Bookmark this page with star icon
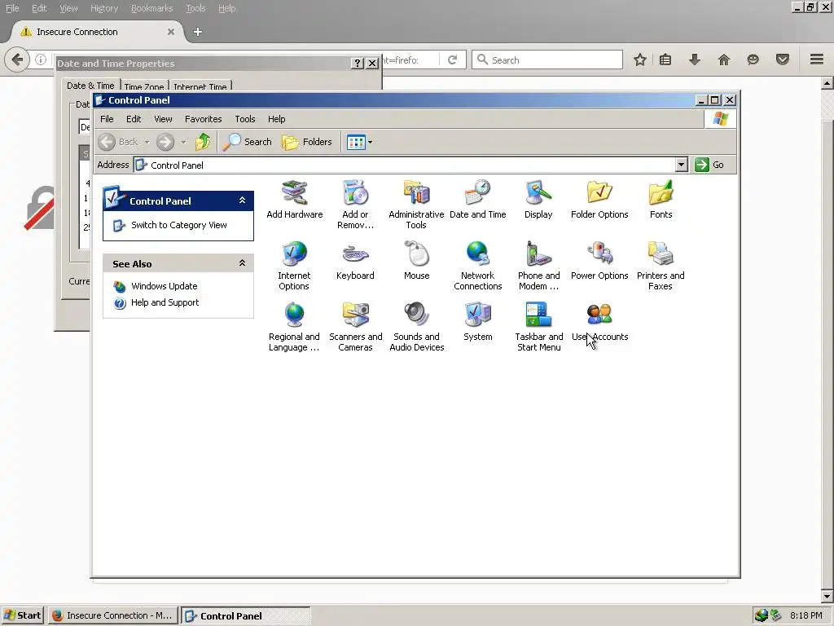 (640, 60)
